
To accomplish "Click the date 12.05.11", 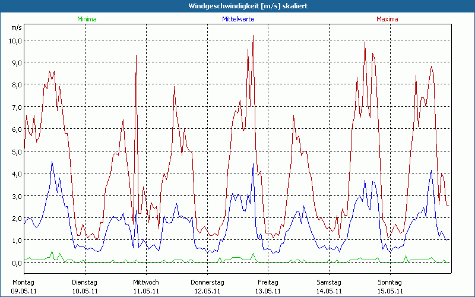I will click(207, 291).
